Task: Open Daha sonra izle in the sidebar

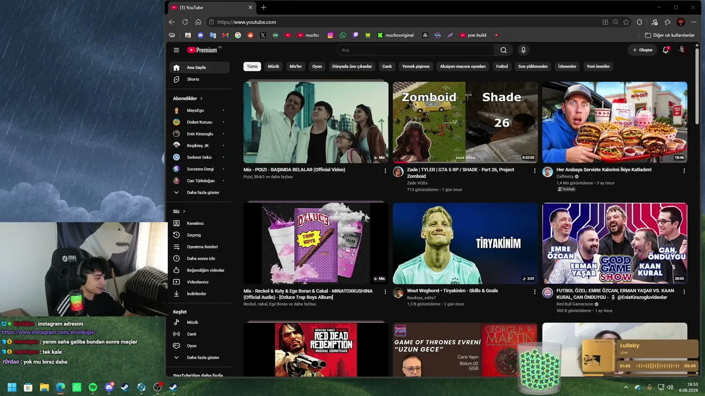Action: click(200, 258)
